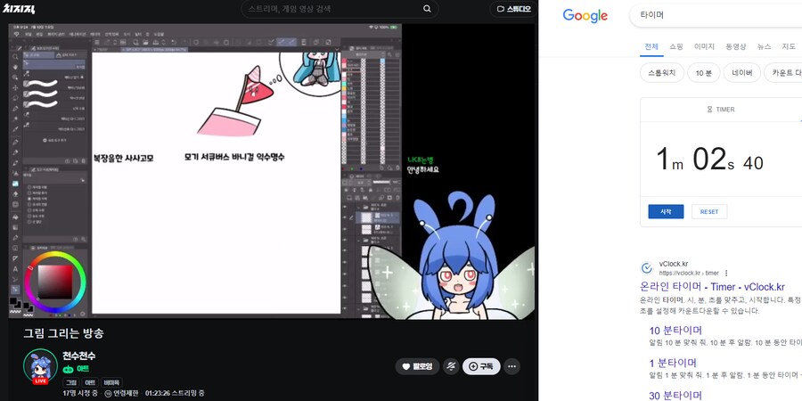Click canvas text 모기 서큐버스 바니걸 악수명수
The width and height of the screenshot is (802, 401).
[234, 157]
